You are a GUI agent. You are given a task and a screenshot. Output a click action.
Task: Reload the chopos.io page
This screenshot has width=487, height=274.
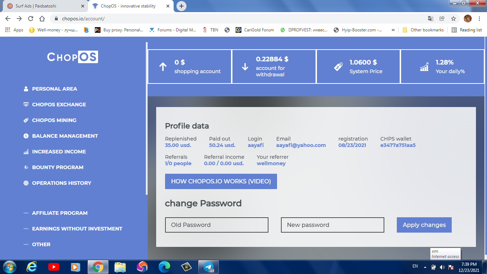point(31,19)
